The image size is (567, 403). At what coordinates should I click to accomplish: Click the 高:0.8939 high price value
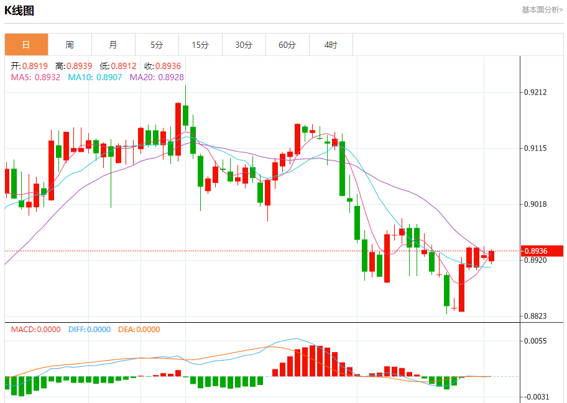74,66
